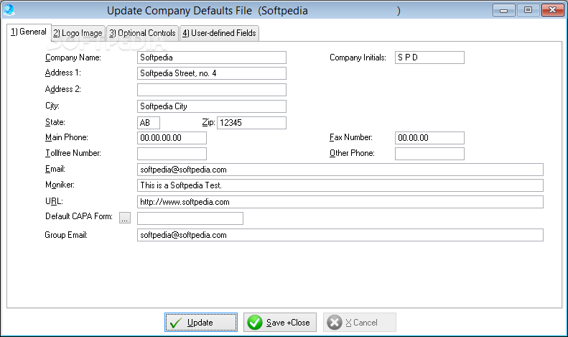Click the Fax Number label

(350, 137)
